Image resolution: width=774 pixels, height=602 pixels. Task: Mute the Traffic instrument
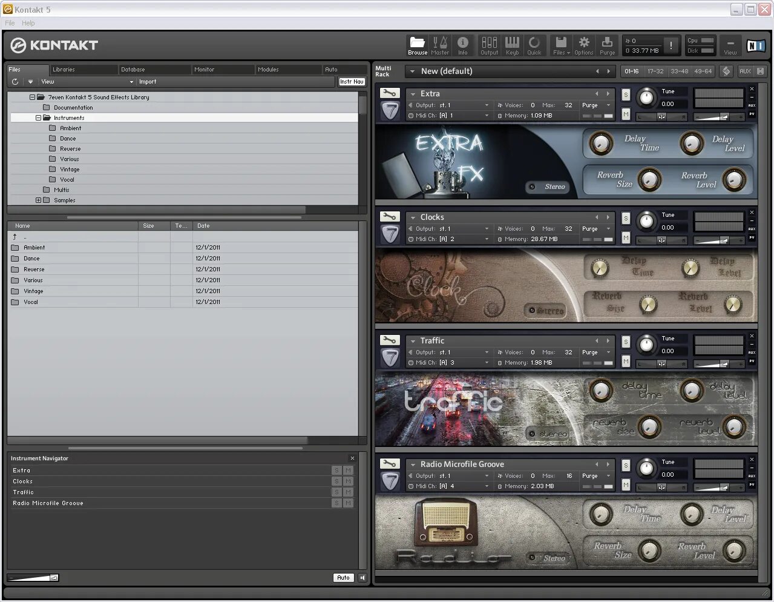click(x=626, y=362)
